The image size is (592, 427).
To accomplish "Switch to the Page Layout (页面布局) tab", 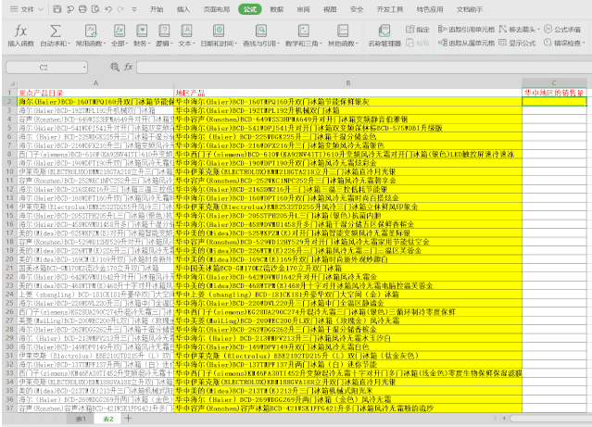I will pos(217,9).
